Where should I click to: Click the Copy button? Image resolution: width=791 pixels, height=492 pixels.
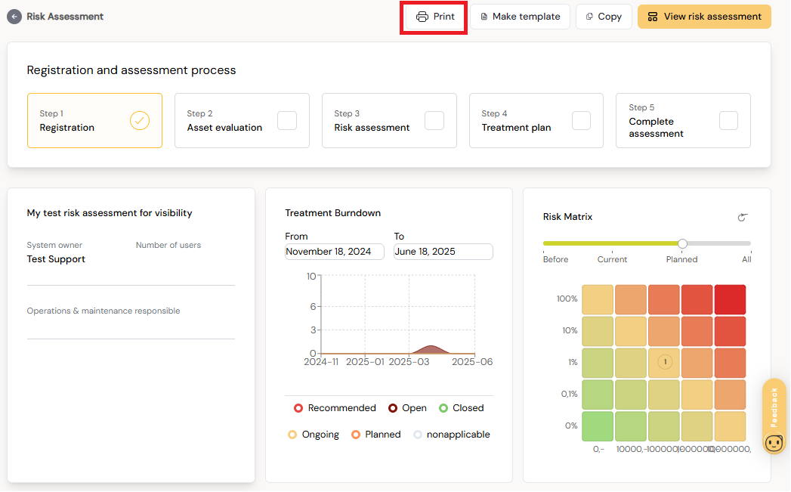coord(604,17)
